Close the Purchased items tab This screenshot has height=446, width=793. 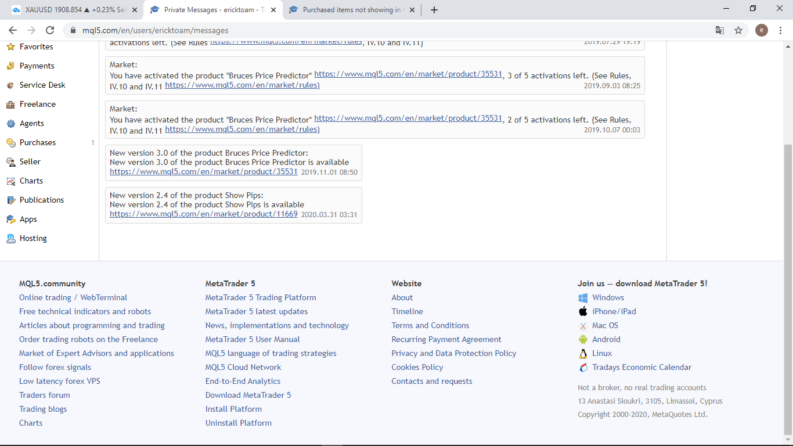coord(412,10)
